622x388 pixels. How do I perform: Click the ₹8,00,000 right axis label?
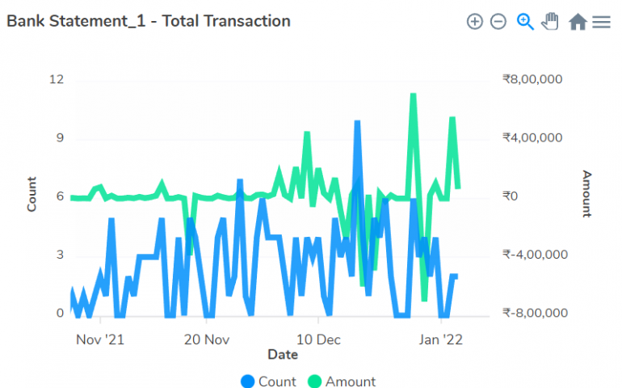[x=532, y=79]
